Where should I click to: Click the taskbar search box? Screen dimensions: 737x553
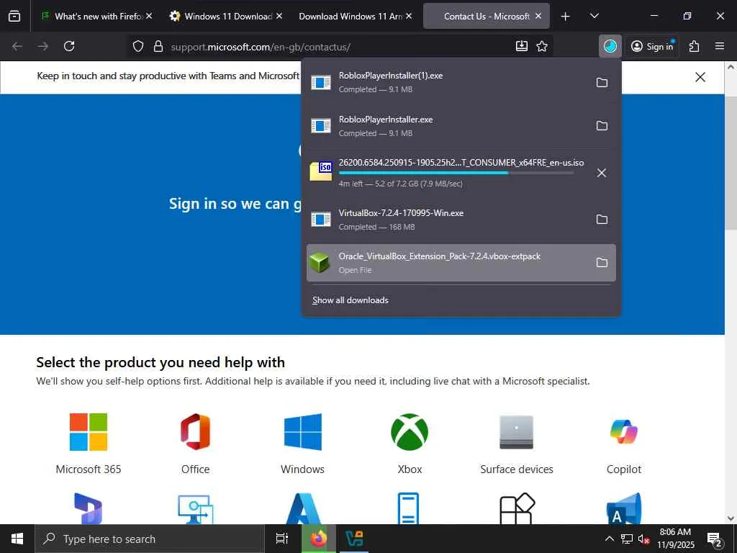[150, 539]
